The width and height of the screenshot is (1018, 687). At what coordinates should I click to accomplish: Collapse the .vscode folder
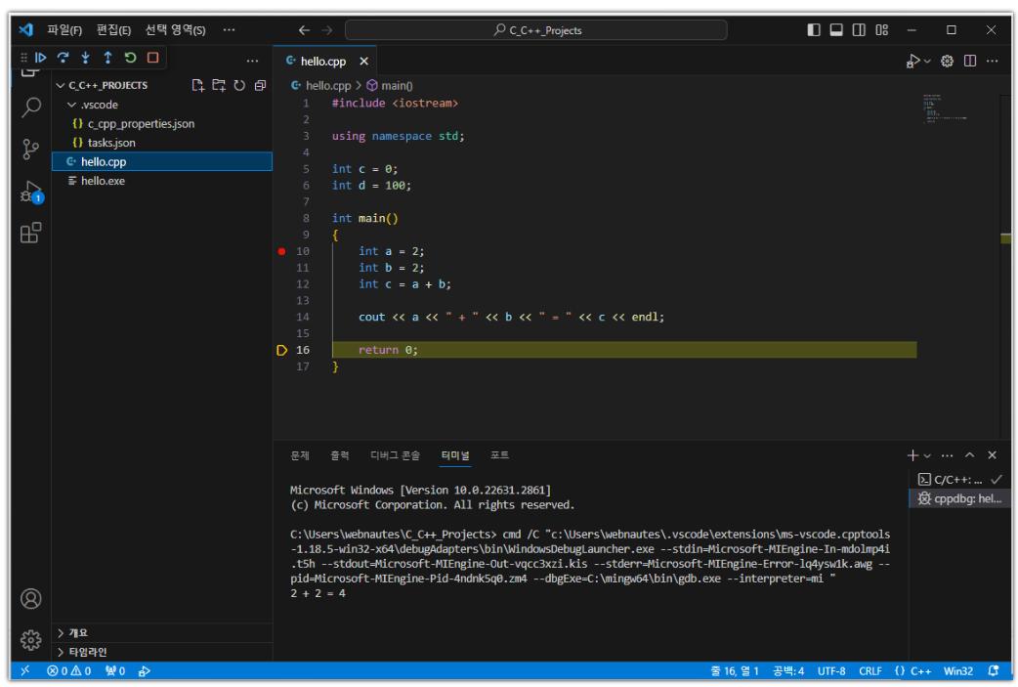[161, 105]
